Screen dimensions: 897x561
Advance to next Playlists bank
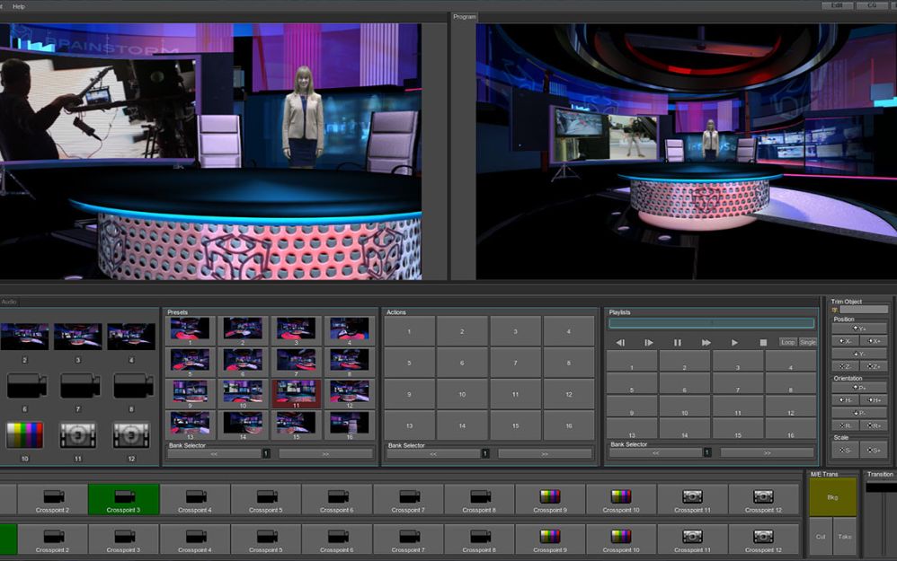coord(766,453)
